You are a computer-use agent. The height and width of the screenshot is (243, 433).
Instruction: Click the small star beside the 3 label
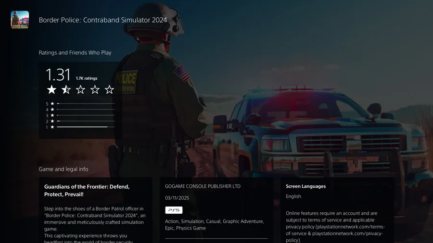52,115
